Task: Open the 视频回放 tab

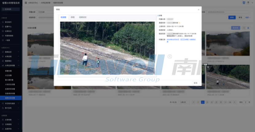Action: click(83, 17)
